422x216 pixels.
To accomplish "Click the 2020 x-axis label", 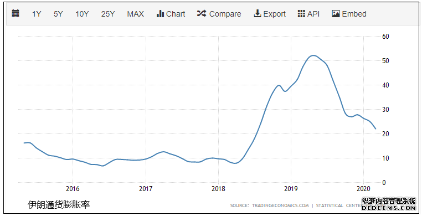I will (364, 189).
